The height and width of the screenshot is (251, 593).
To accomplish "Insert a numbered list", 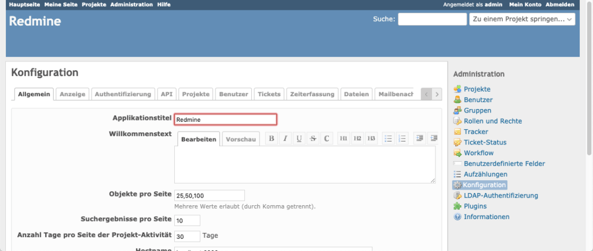I will click(x=402, y=139).
